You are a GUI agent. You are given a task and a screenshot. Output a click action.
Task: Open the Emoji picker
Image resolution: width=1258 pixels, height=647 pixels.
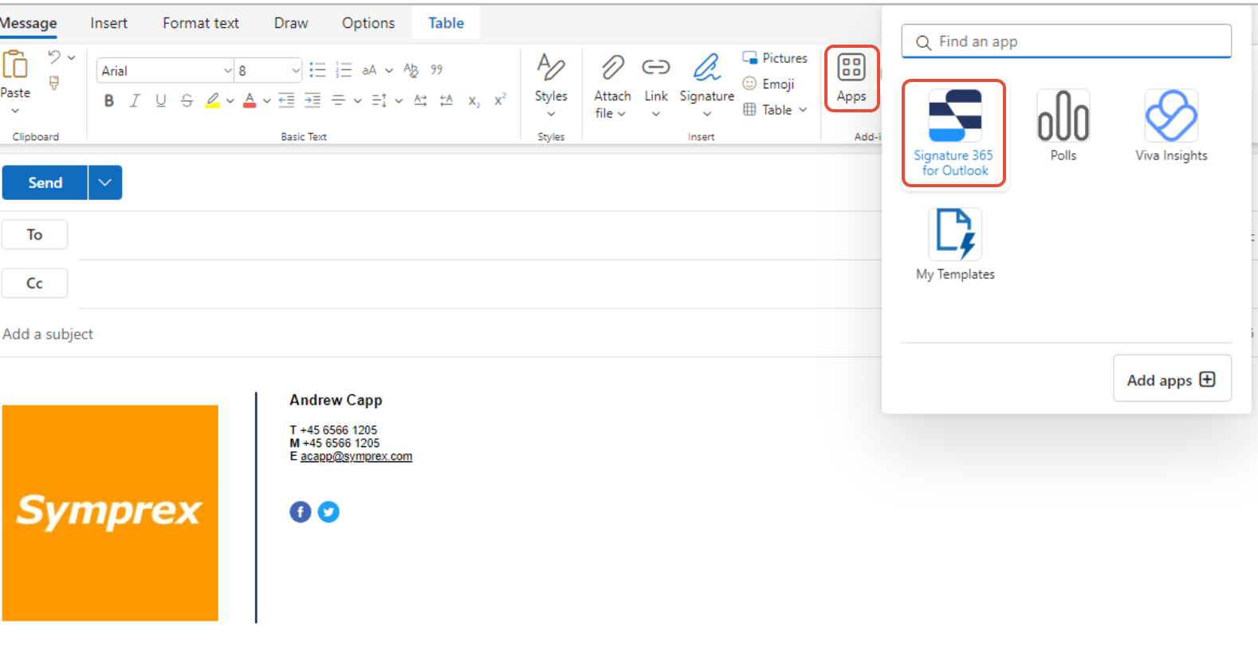click(x=769, y=84)
